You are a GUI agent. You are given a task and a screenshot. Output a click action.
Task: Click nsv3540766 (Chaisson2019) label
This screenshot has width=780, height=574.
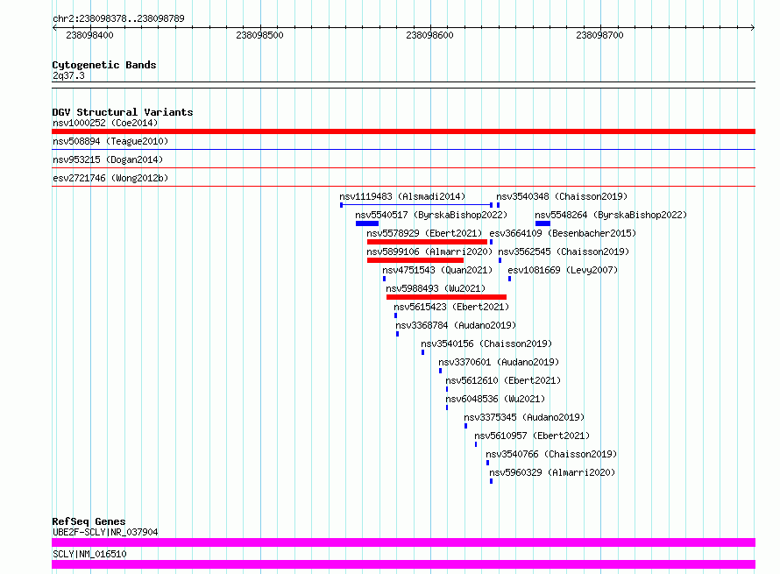click(551, 454)
